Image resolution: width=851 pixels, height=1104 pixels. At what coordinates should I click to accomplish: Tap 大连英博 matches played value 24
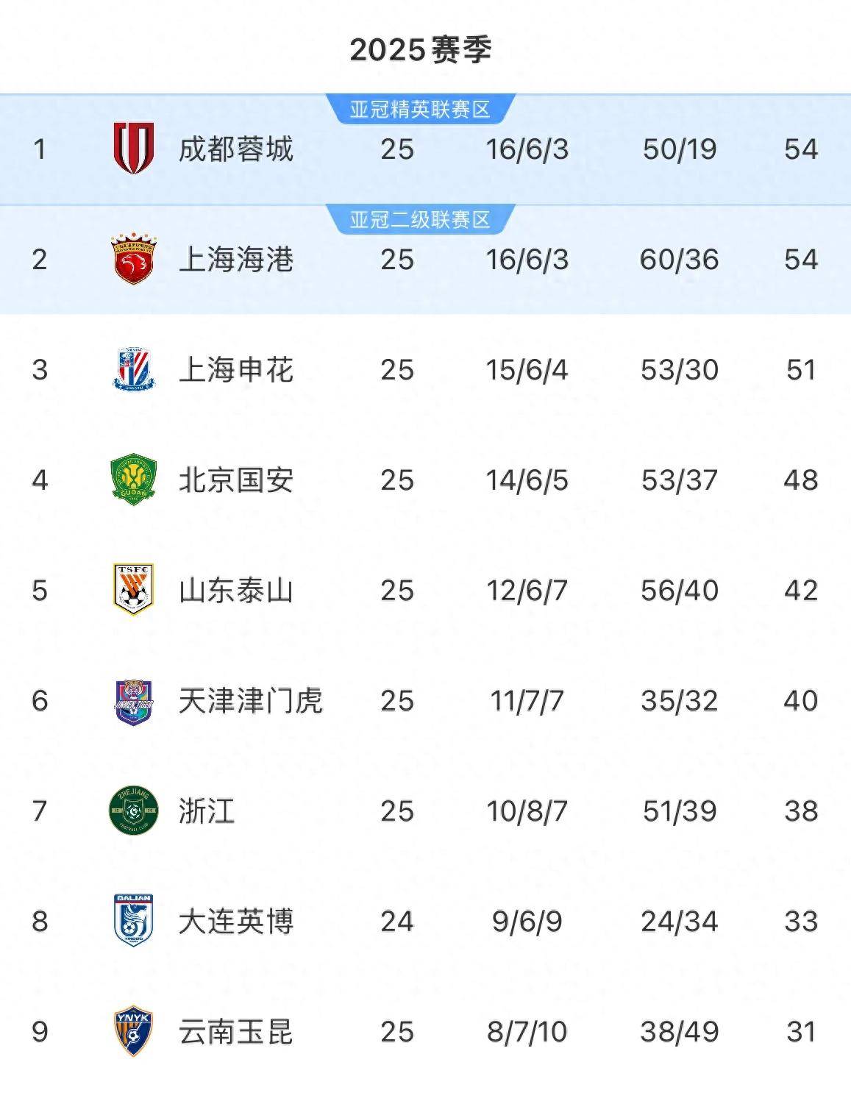pos(397,922)
